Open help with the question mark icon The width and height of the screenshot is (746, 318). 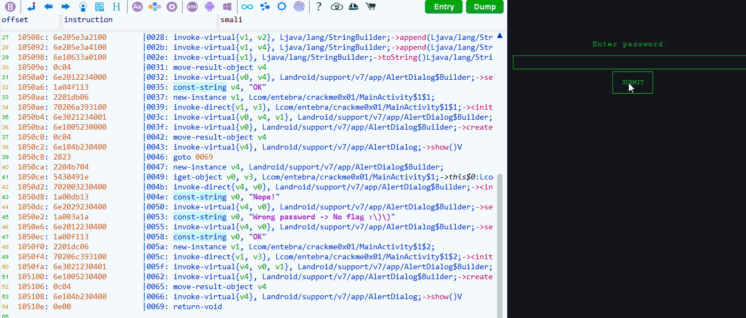(x=319, y=7)
